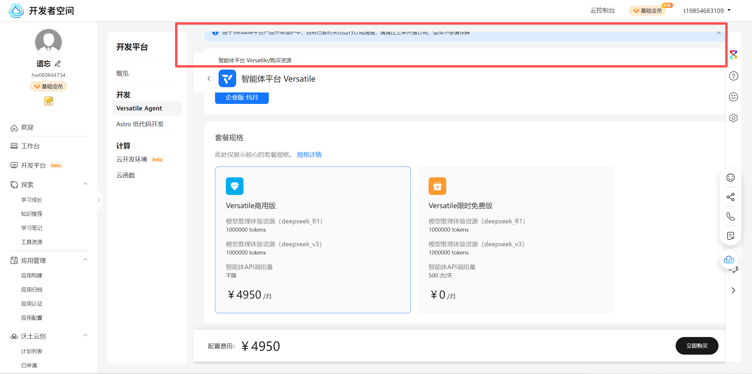Collapse the 探索 sidebar section
Screen dimensions: 752x374
(85, 184)
